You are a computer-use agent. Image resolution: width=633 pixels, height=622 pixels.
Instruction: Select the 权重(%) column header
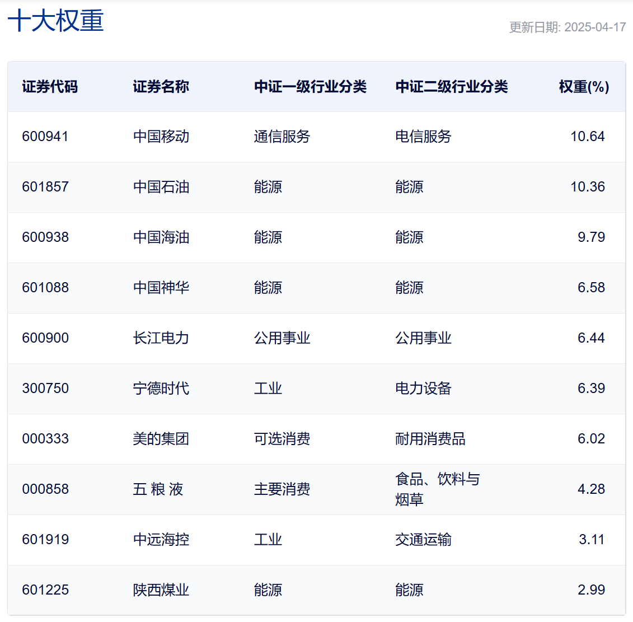(x=584, y=87)
